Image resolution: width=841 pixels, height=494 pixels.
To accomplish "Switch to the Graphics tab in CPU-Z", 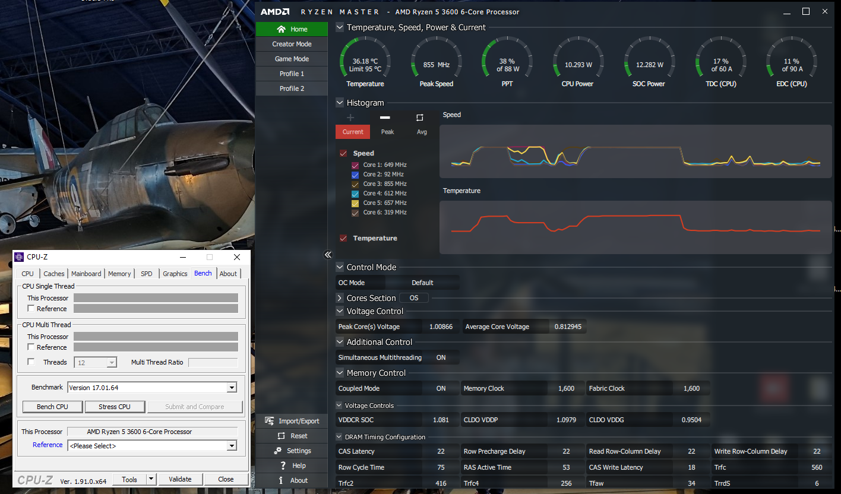I will click(x=175, y=274).
